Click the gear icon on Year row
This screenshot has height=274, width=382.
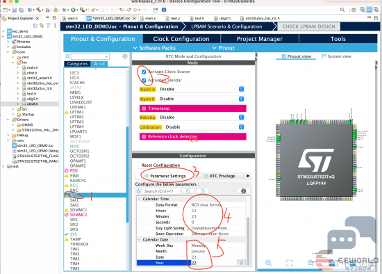(241, 263)
